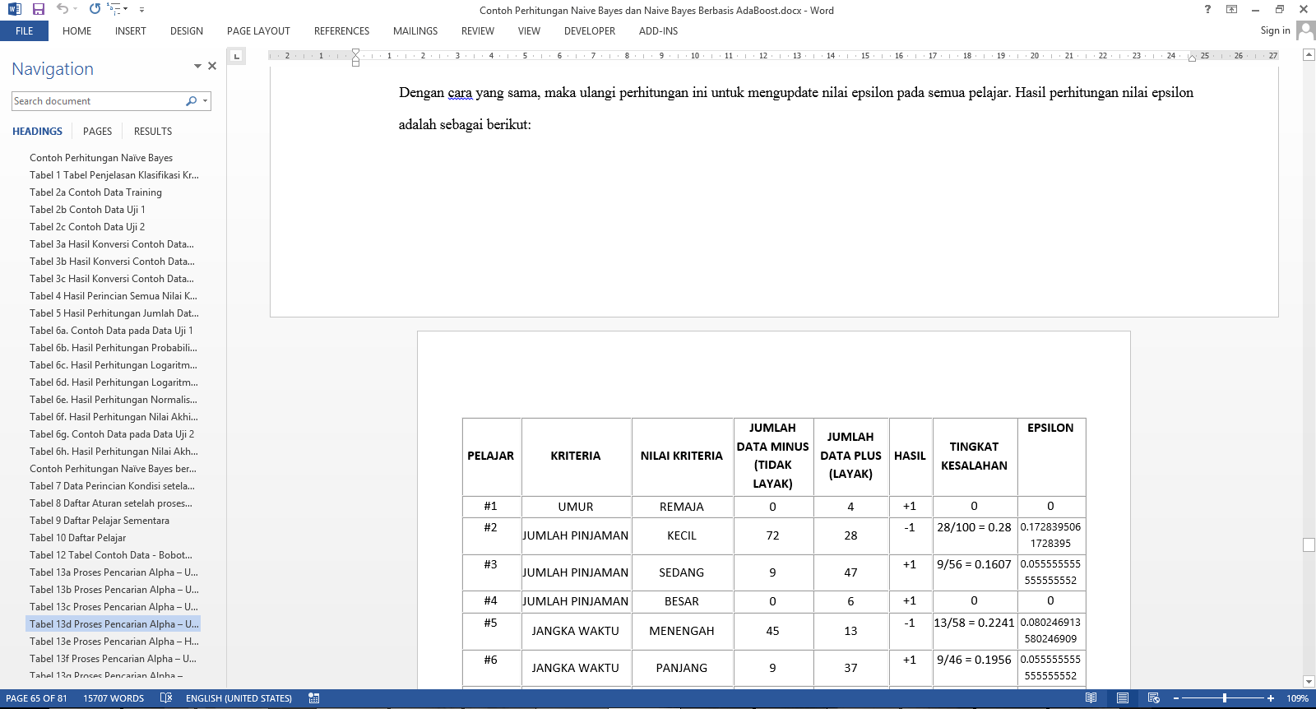
Task: Open Word Help question mark icon
Action: pyautogui.click(x=1207, y=10)
